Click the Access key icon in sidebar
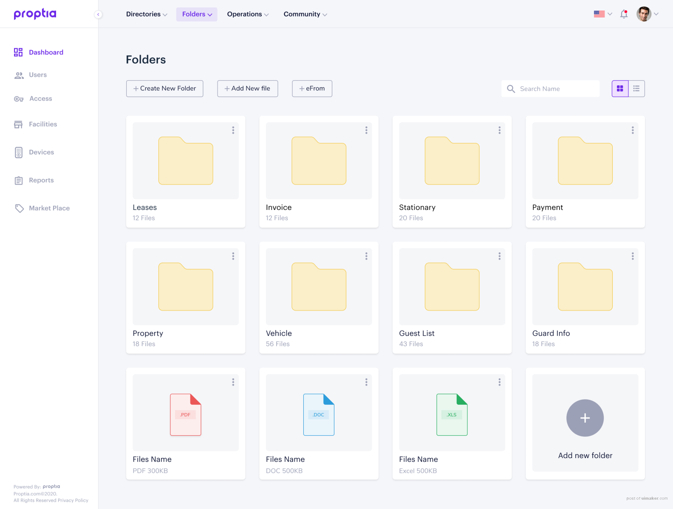Image resolution: width=673 pixels, height=509 pixels. (x=19, y=99)
